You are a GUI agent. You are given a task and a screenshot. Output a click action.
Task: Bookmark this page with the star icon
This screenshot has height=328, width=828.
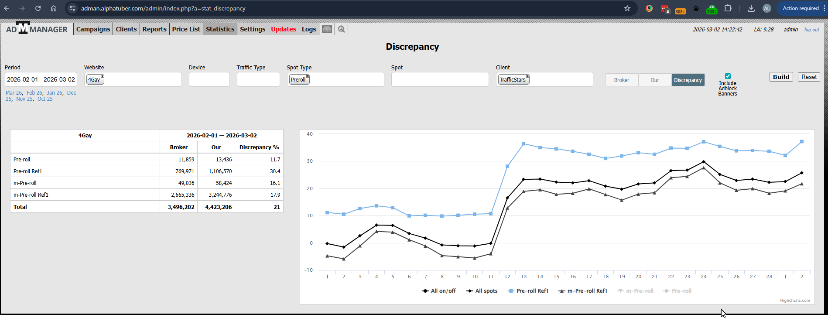coord(627,8)
